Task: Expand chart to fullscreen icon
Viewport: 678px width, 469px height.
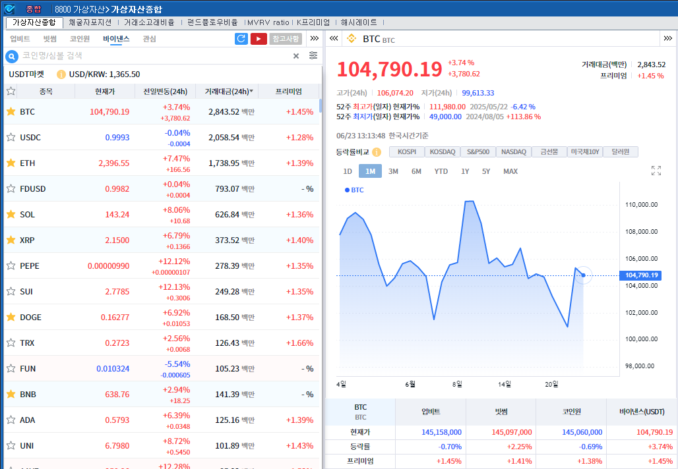Action: [x=656, y=171]
